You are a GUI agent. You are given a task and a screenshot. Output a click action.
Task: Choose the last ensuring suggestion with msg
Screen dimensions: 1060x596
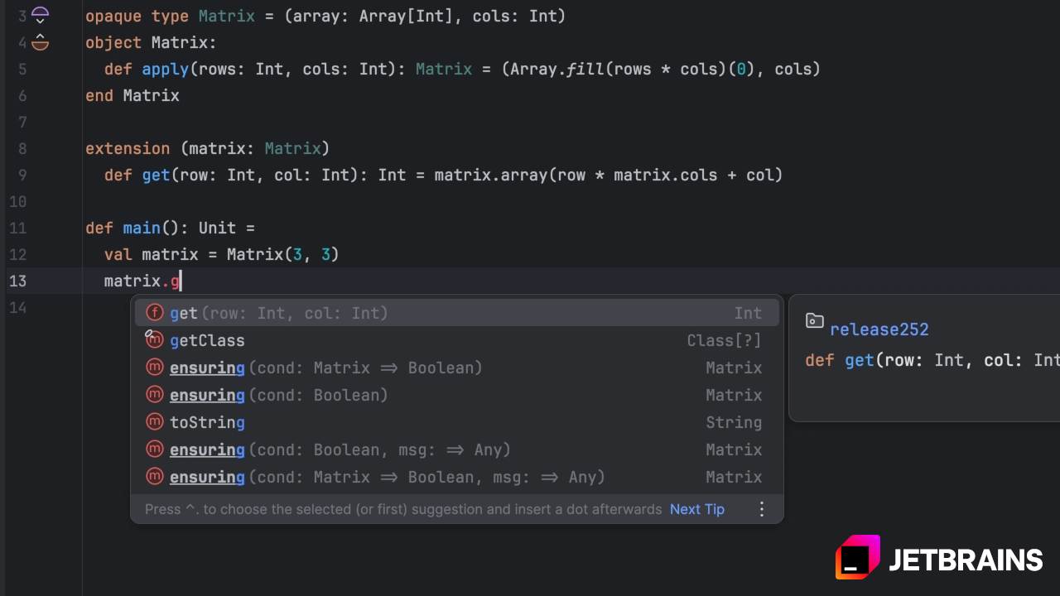click(x=457, y=477)
